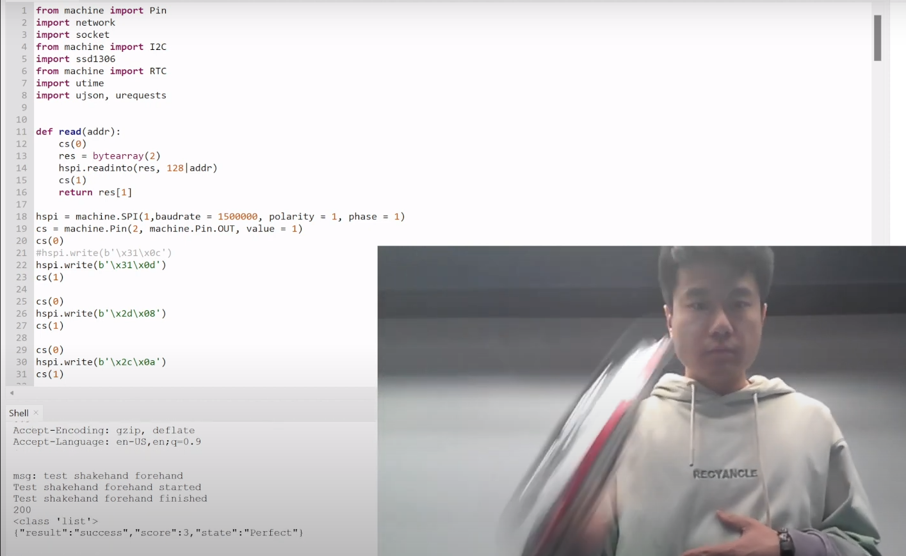Click 'Test shakehand forehand started' output
Image resolution: width=906 pixels, height=556 pixels.
107,488
